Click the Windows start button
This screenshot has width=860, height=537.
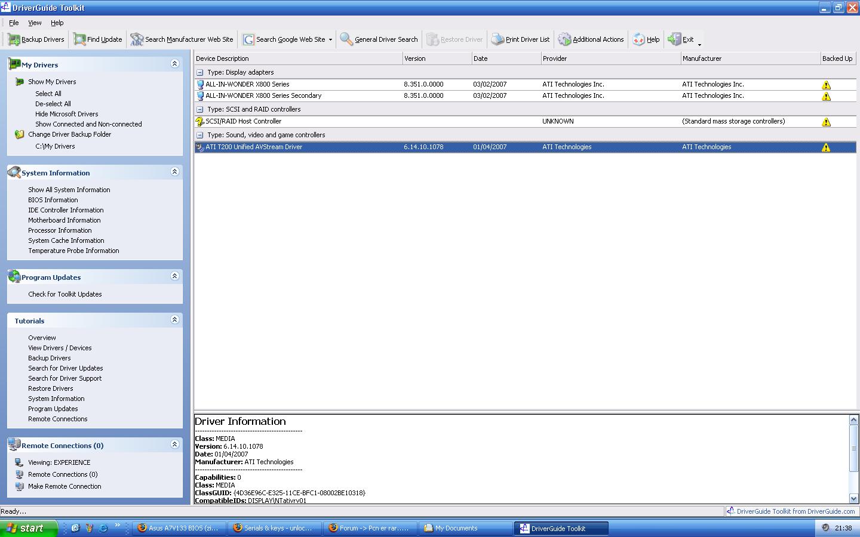point(29,528)
